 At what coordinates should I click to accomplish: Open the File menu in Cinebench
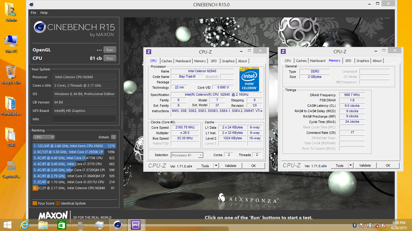(33, 13)
